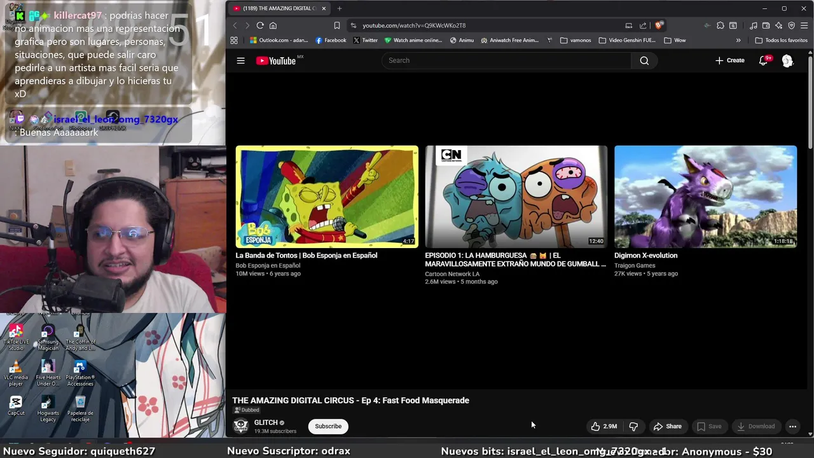Viewport: 814px width, 458px height.
Task: Open the YouTube account avatar menu
Action: (x=787, y=60)
